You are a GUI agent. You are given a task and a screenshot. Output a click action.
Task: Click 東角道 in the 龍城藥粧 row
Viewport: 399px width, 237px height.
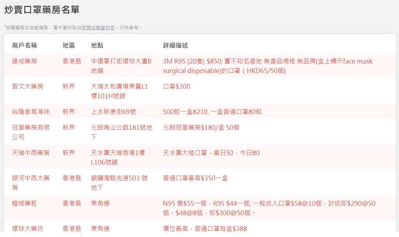(100, 203)
